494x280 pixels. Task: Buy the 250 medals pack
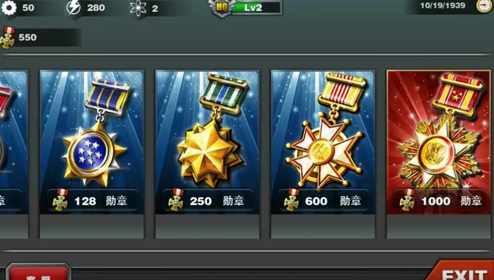coord(208,200)
